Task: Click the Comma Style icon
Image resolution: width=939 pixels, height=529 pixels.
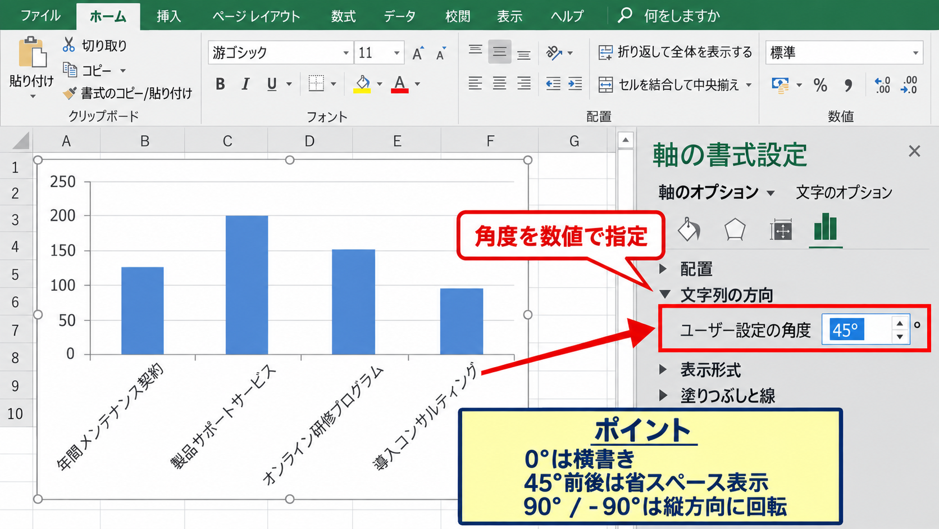Action: pyautogui.click(x=848, y=85)
